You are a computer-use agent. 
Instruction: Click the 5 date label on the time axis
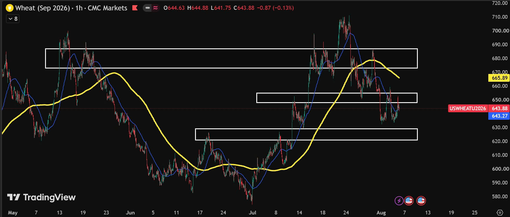tap(153, 213)
